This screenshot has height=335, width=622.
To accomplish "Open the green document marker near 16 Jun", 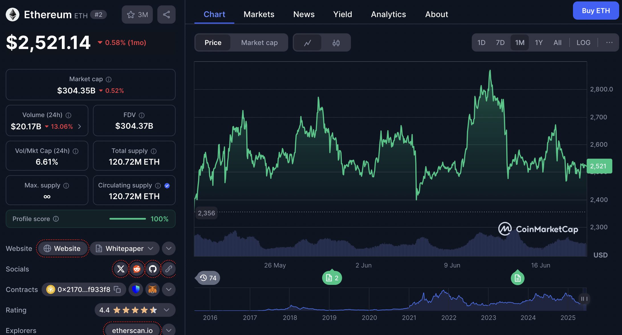I will pyautogui.click(x=518, y=278).
